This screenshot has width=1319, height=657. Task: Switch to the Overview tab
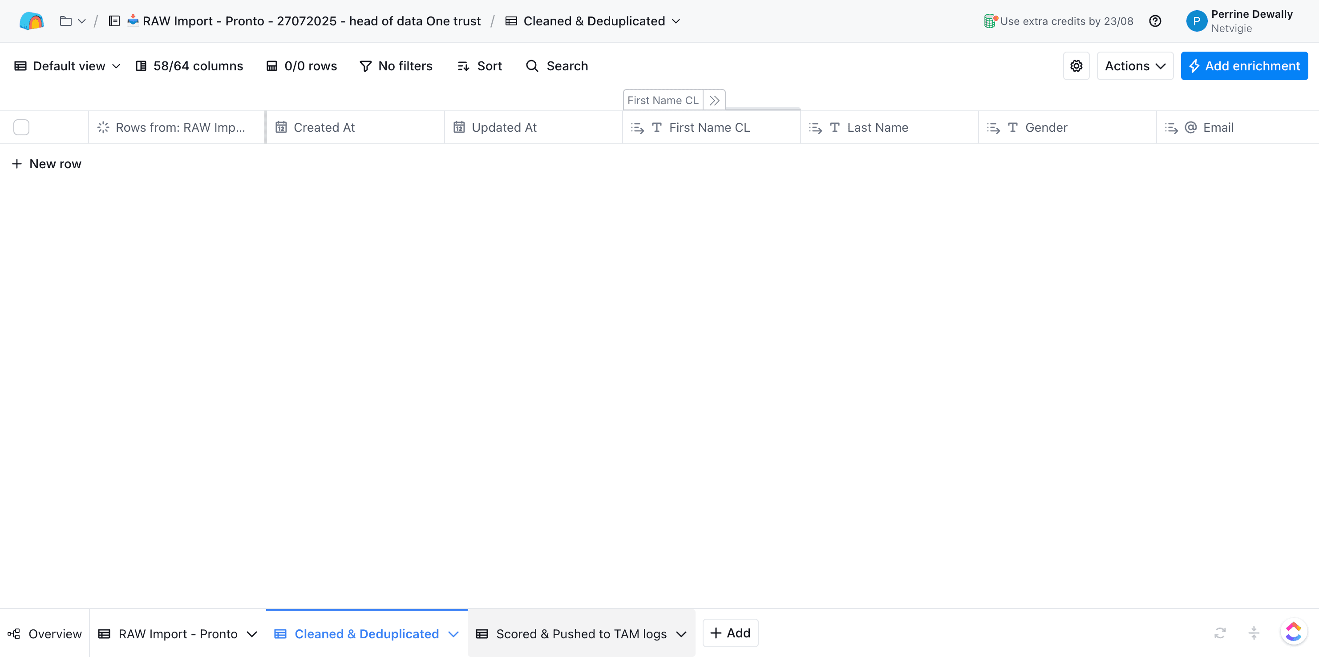pyautogui.click(x=45, y=634)
